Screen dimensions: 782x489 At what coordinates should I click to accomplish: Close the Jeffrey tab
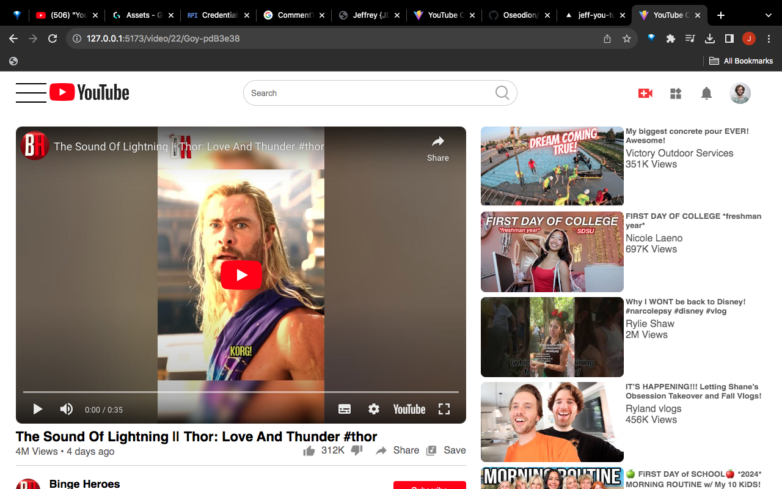click(397, 15)
